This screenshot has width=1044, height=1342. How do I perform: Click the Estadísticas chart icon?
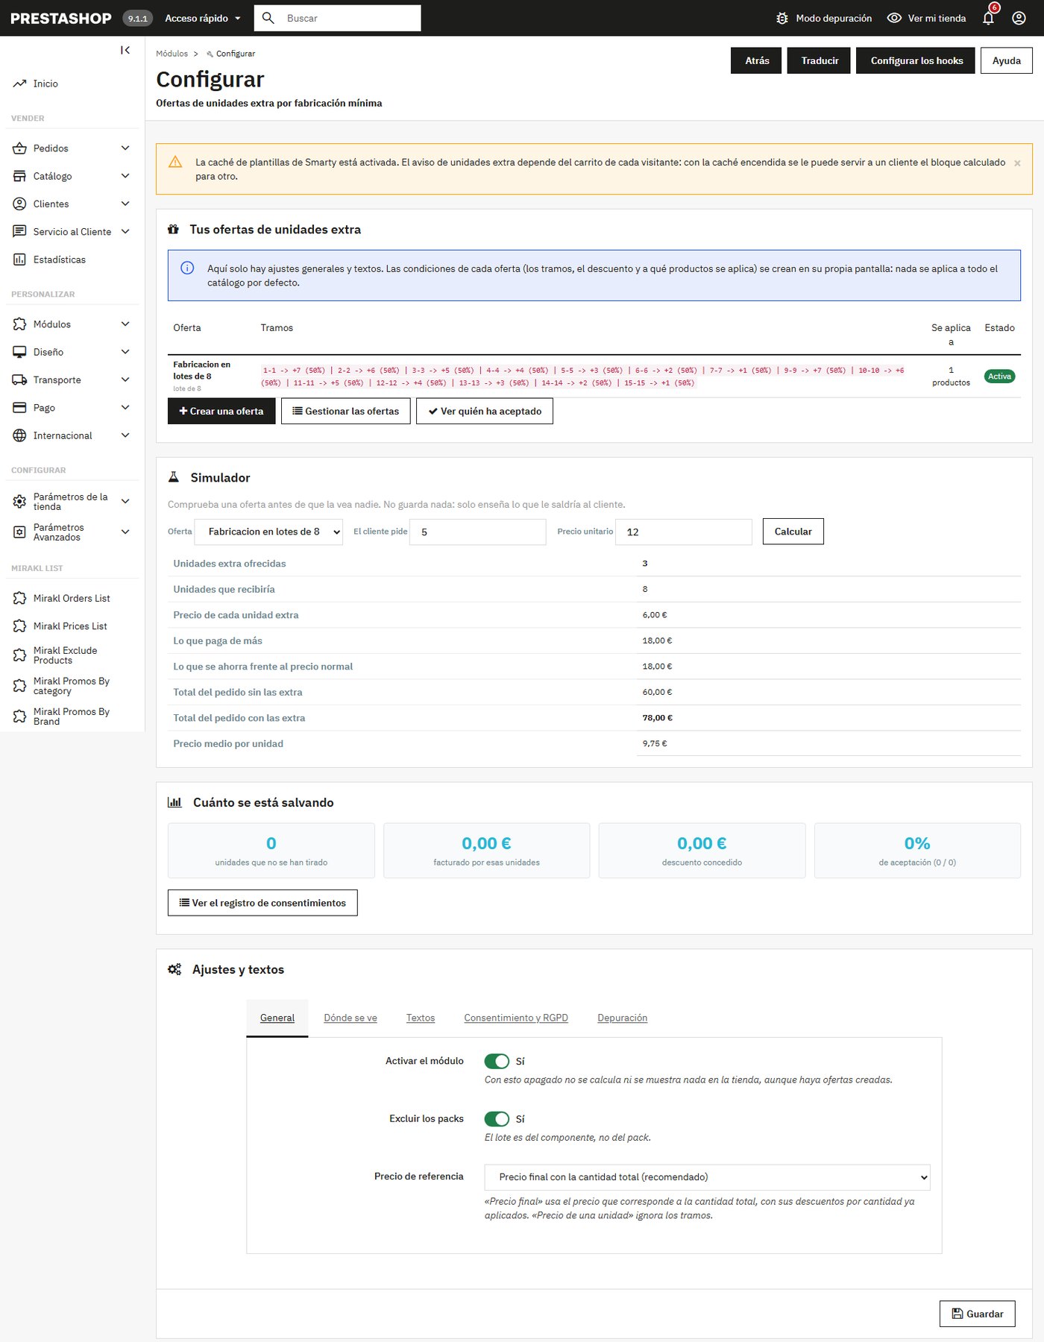click(x=19, y=259)
